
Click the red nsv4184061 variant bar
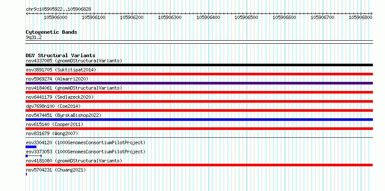coord(199,92)
